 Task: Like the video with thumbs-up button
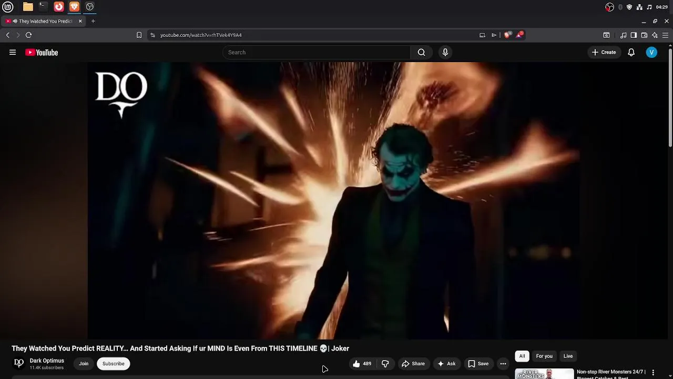coord(362,364)
